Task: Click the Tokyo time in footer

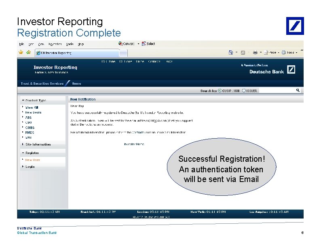Action: 44,212
